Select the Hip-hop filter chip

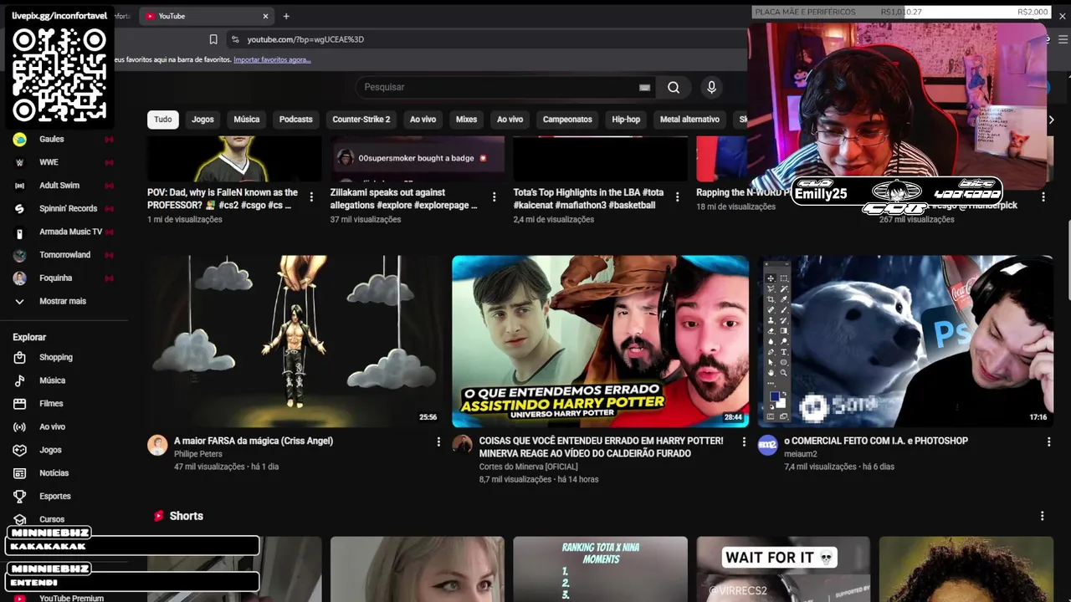tap(626, 120)
